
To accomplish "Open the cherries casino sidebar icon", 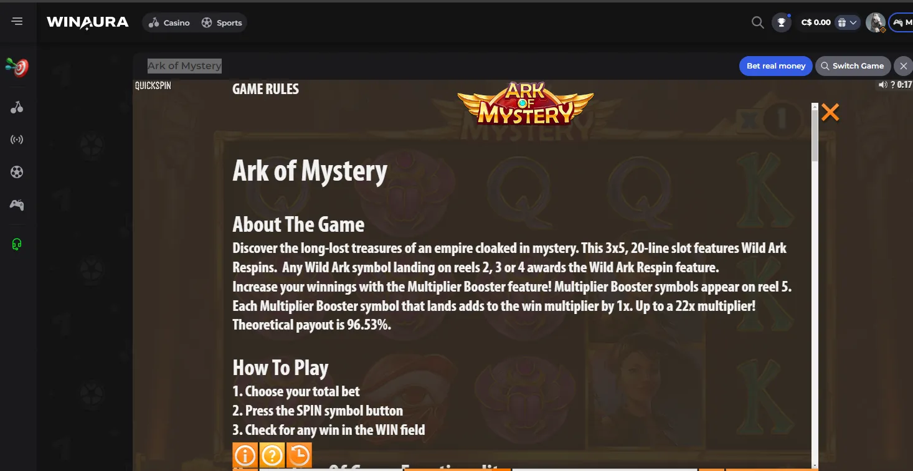I will click(x=17, y=107).
